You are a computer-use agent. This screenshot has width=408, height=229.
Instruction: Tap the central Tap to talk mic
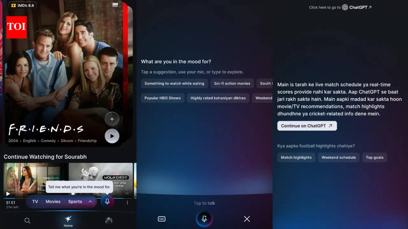(204, 219)
